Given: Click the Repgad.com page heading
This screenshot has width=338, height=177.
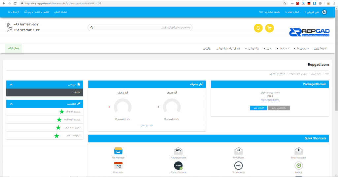Looking at the screenshot, I should coord(318,65).
